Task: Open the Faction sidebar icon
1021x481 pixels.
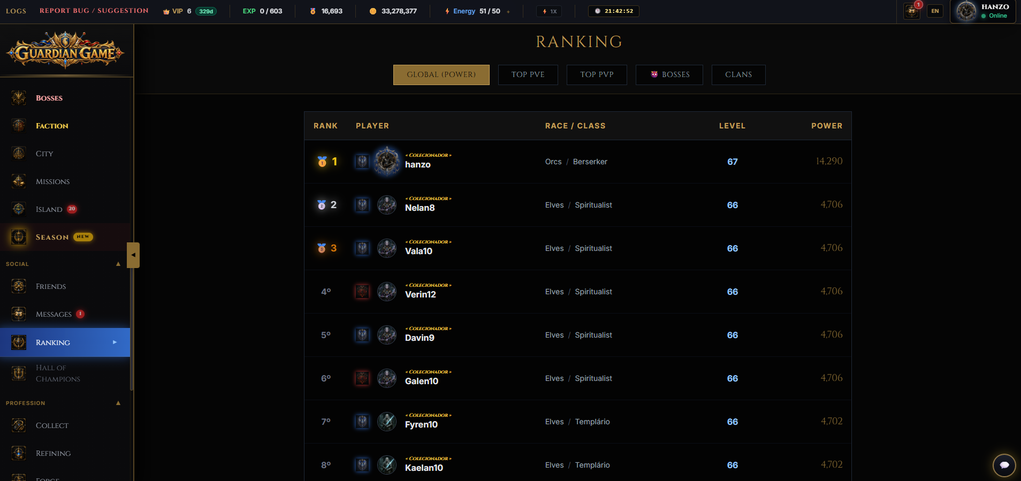Action: click(19, 126)
